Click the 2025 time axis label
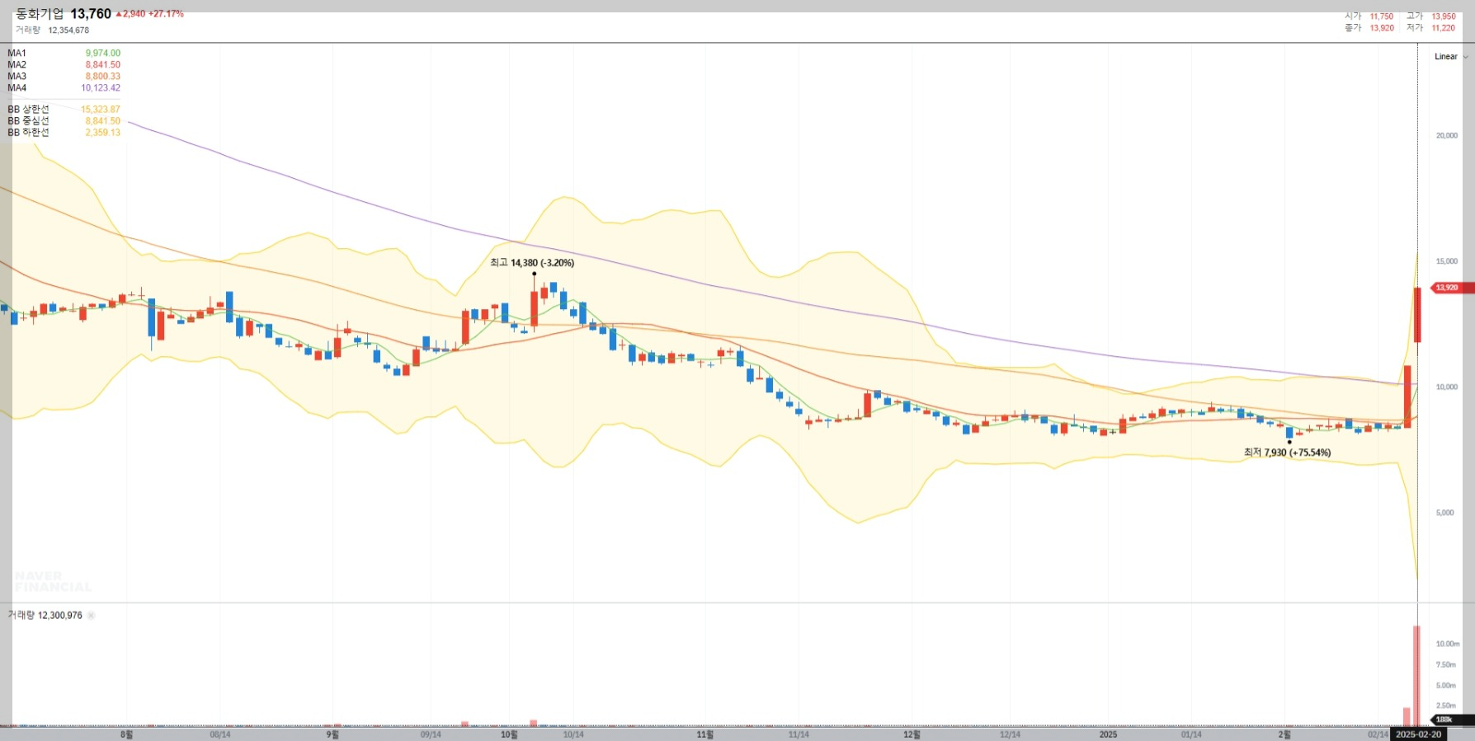This screenshot has height=741, width=1475. [1108, 734]
